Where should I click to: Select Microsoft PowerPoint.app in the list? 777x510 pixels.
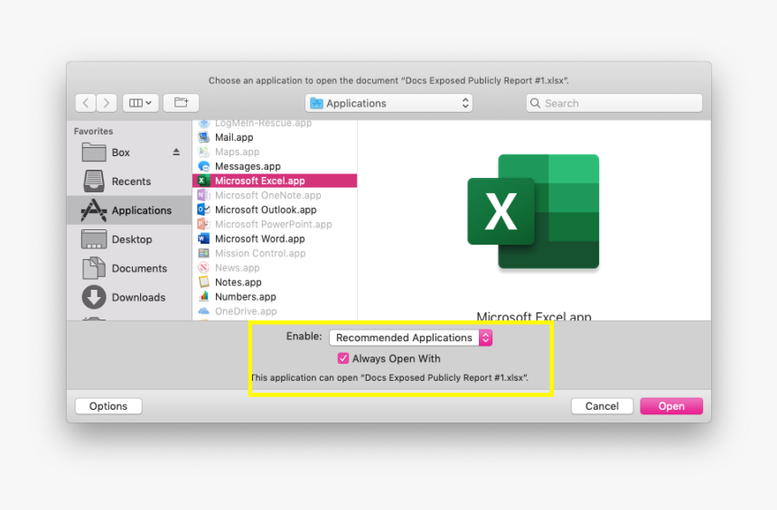(275, 224)
